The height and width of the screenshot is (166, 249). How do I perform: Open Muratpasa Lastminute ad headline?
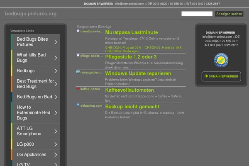[x=132, y=32]
